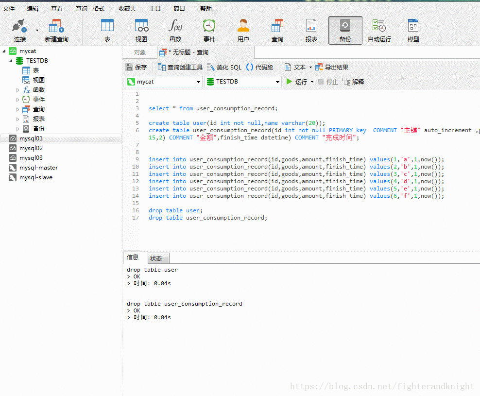
Task: Click the 导出结果 export results button
Action: point(332,67)
